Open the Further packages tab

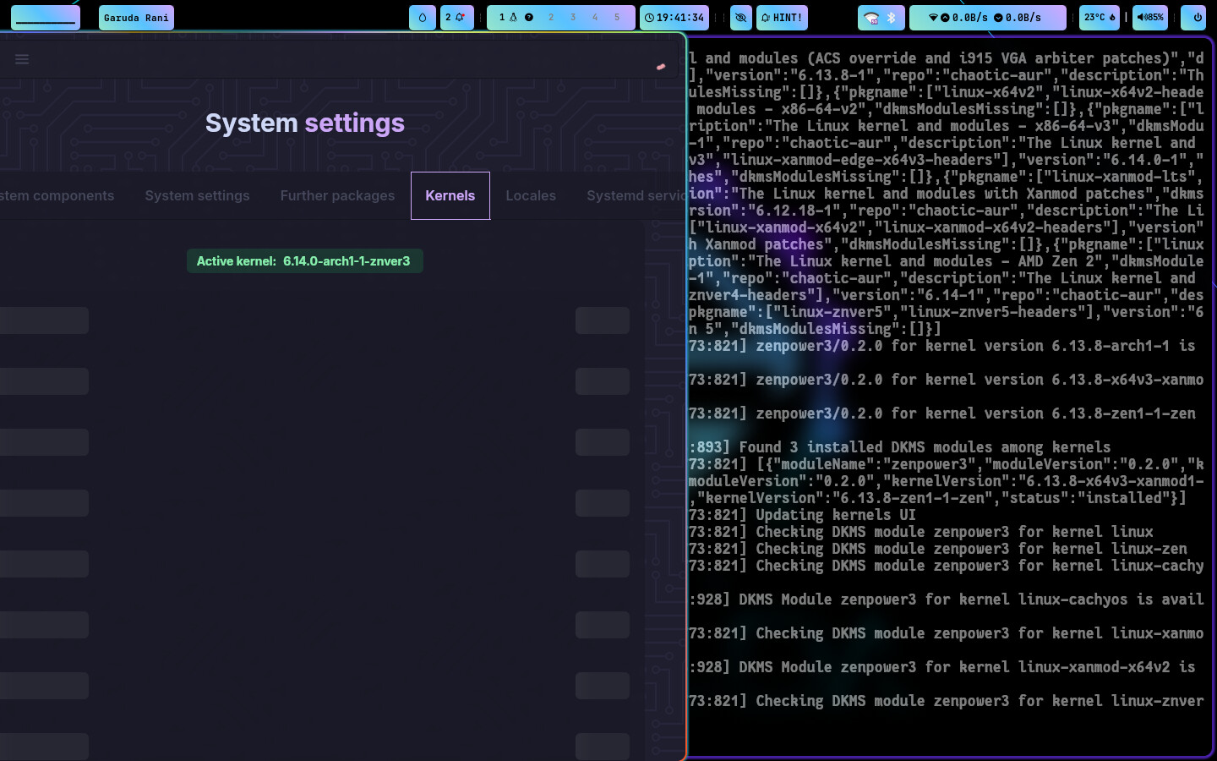pos(337,195)
